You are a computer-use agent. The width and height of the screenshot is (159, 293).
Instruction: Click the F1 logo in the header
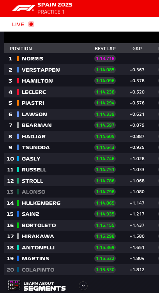[x=23, y=8]
